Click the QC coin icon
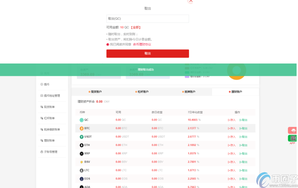 tap(81, 120)
